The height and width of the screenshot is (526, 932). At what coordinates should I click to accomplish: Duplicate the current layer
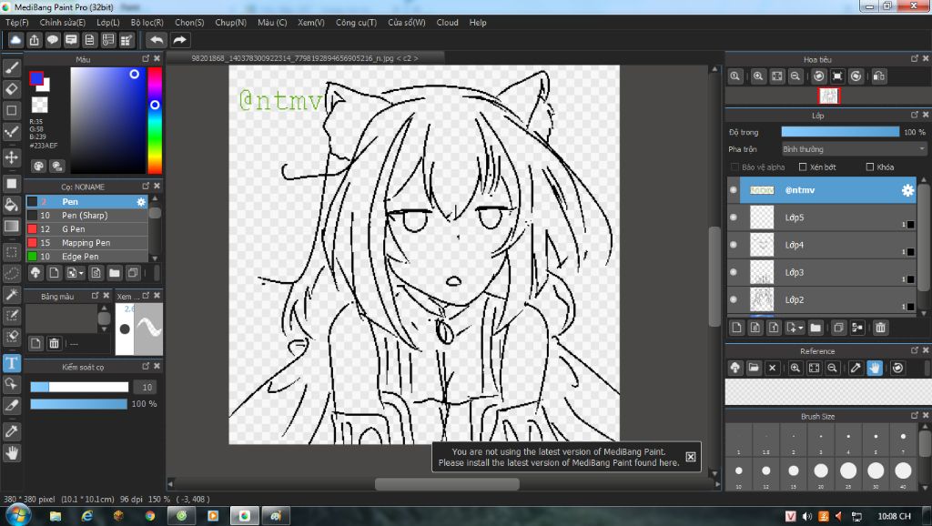coord(838,328)
